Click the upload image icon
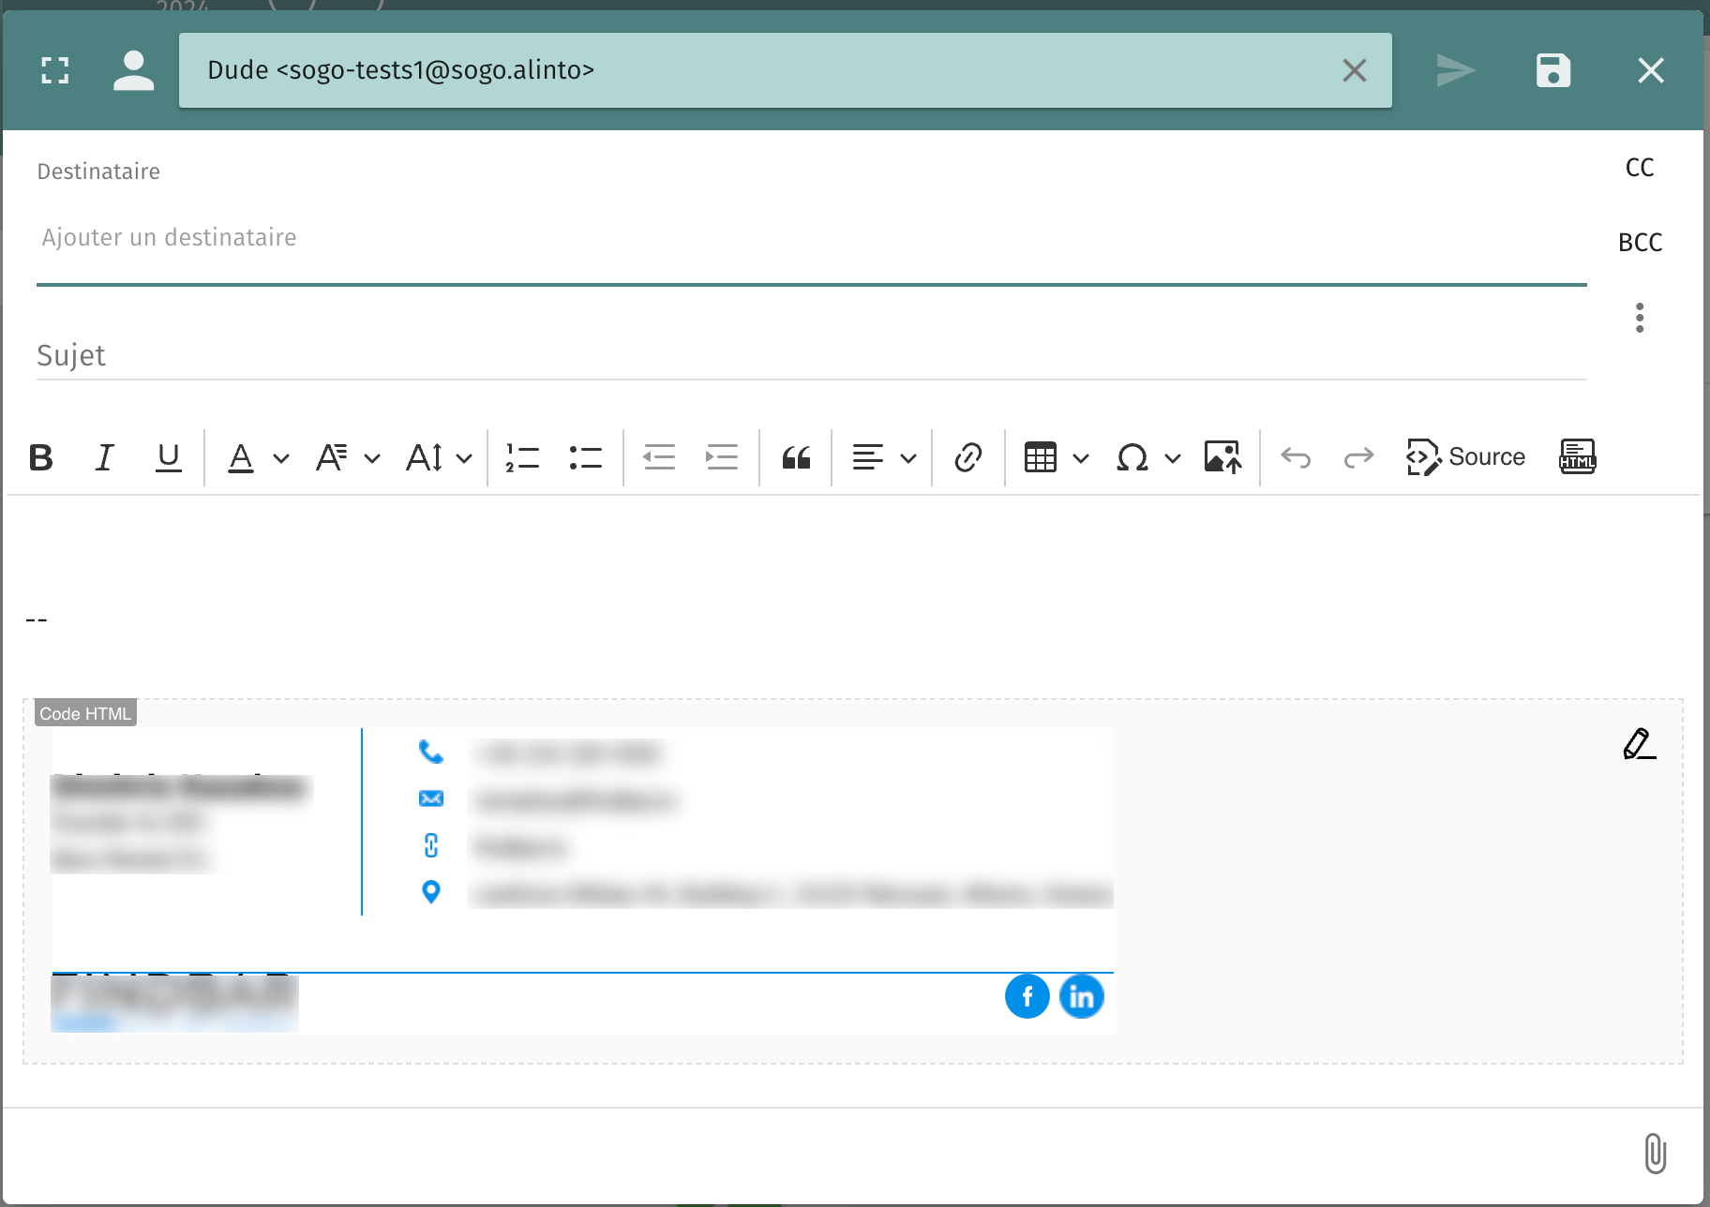Viewport: 1710px width, 1207px height. pyautogui.click(x=1222, y=457)
